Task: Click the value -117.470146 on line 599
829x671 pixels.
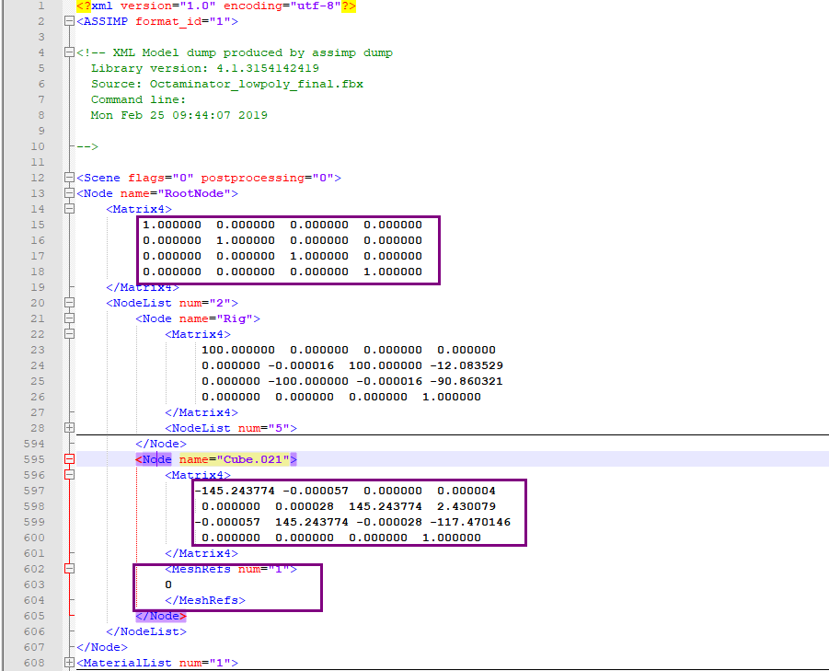Action: pyautogui.click(x=470, y=522)
